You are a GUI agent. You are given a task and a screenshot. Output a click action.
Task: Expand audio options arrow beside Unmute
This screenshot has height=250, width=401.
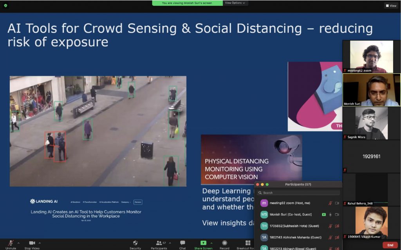[18, 243]
